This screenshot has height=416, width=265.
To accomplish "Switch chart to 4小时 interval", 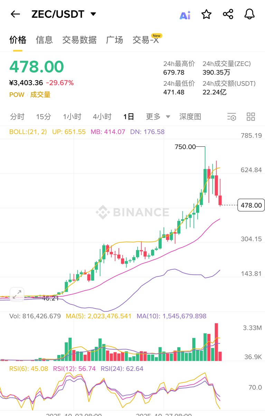I will pyautogui.click(x=102, y=117).
